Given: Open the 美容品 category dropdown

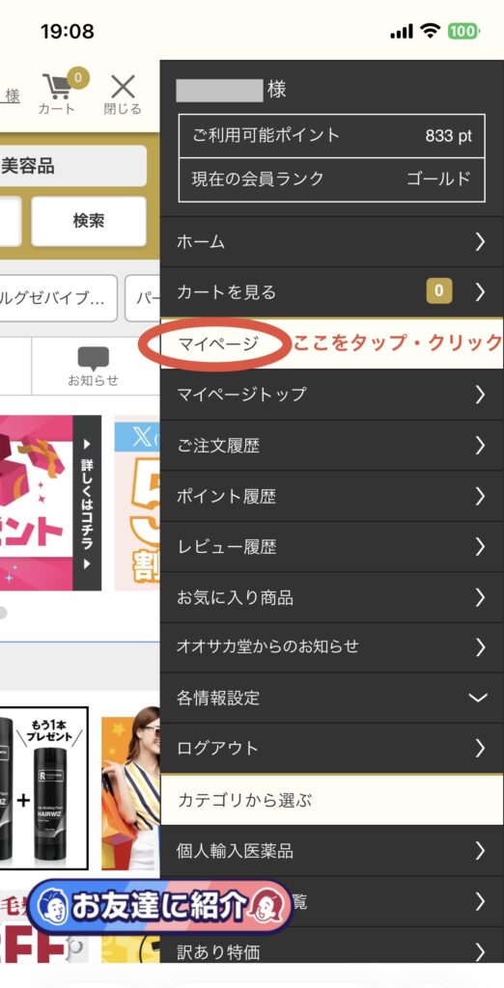Looking at the screenshot, I should [x=73, y=166].
